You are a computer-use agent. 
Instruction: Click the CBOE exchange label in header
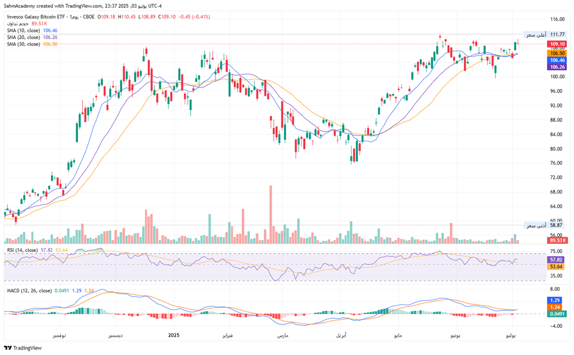tap(89, 17)
